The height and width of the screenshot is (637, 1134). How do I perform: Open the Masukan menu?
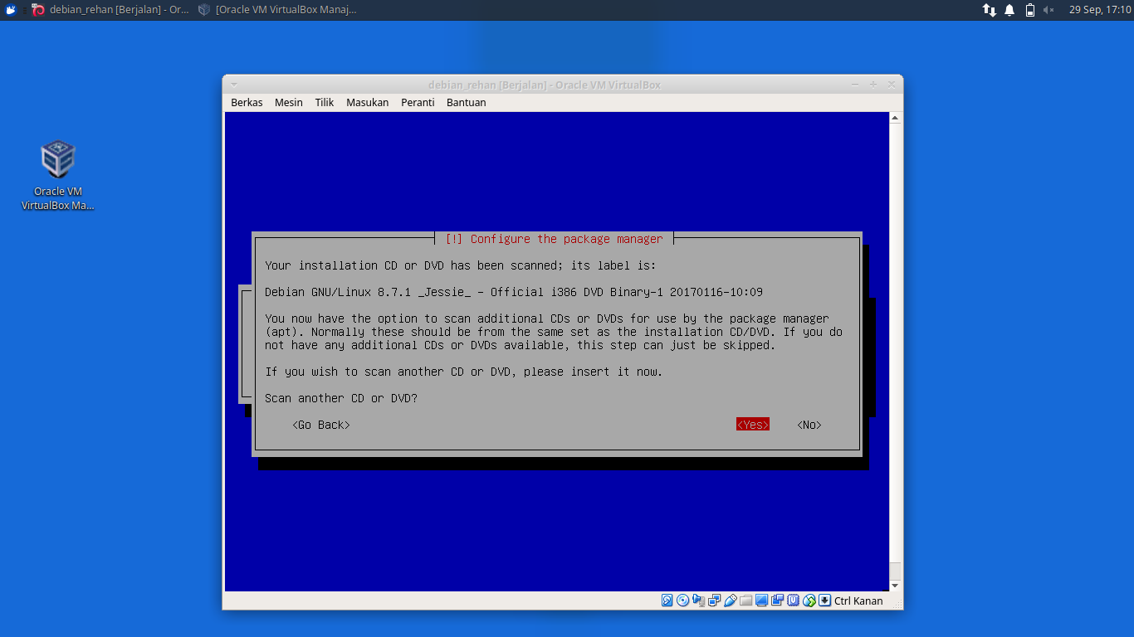(x=368, y=103)
